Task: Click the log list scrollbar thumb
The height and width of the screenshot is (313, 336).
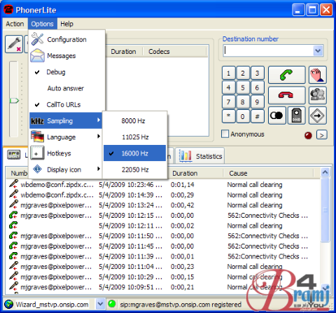Action: (x=325, y=209)
